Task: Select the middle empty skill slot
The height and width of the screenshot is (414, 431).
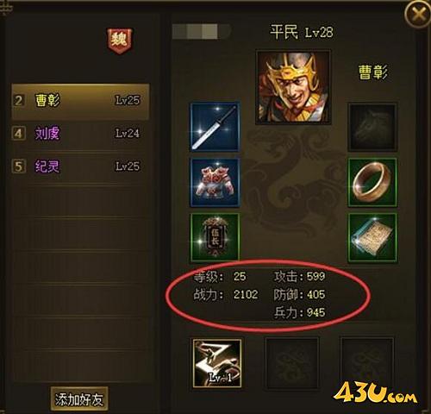Action: pos(292,363)
